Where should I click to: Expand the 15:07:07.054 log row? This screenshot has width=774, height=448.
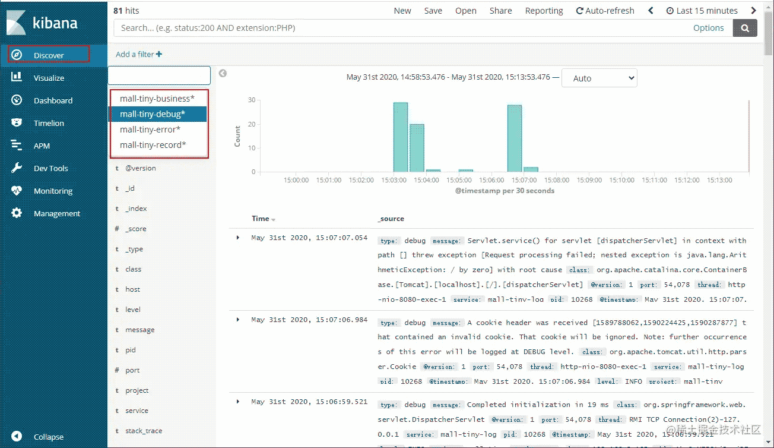(238, 238)
